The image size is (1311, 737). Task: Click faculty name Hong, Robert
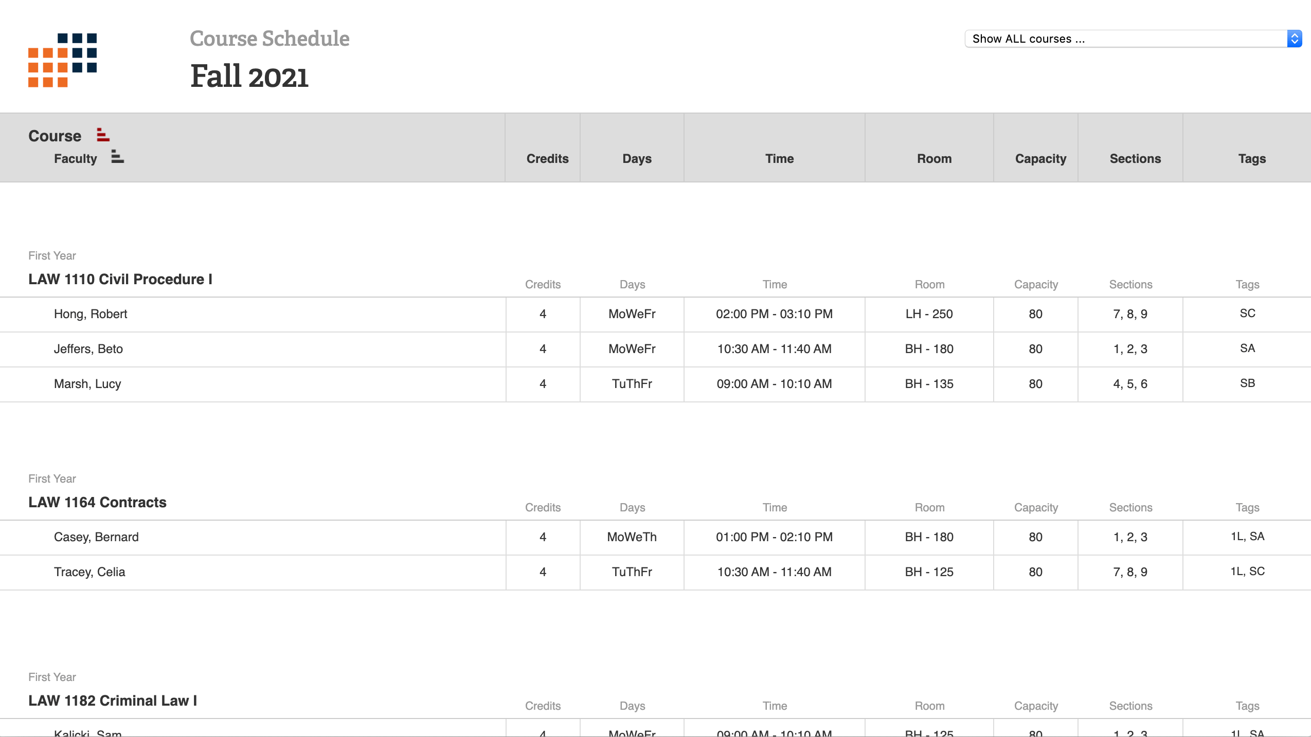pos(91,314)
